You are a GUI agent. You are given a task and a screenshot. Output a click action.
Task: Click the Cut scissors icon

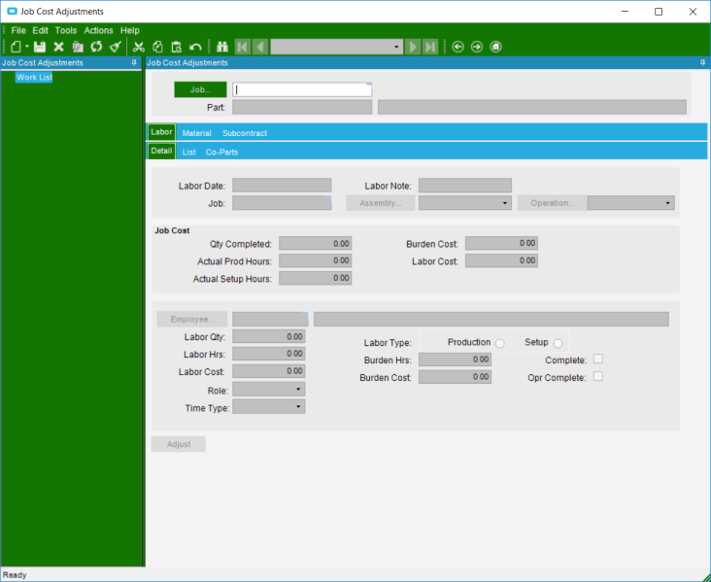[138, 47]
